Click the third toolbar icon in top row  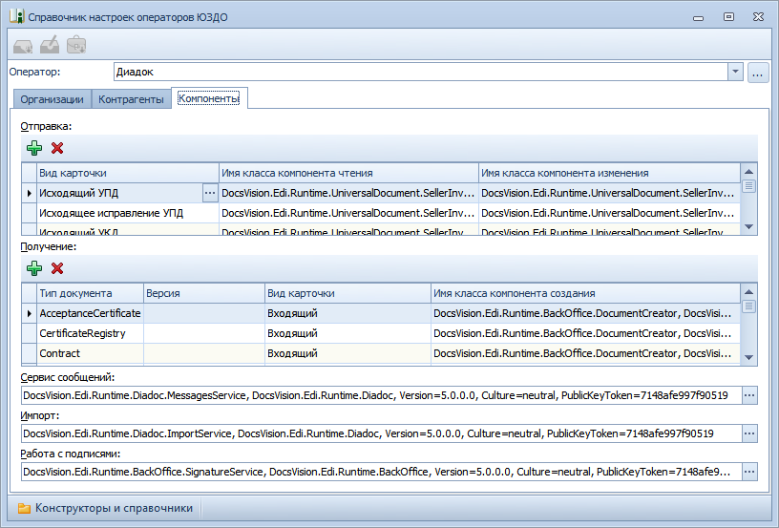pyautogui.click(x=76, y=45)
